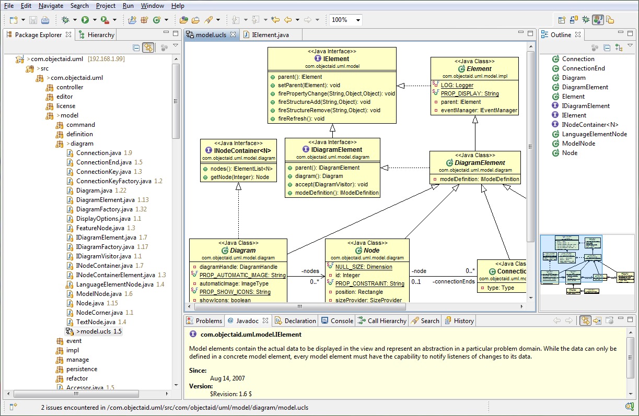Screen dimensions: 639x416
Task: Collapse All in the Outline panel
Action: (607, 46)
